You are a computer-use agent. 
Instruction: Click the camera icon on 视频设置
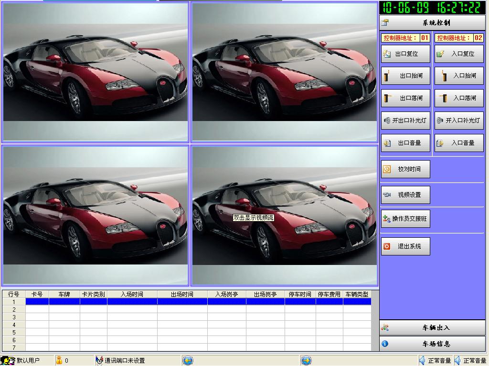pos(387,195)
